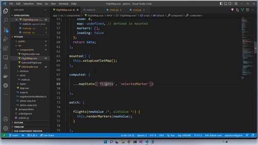Open Explorer views and more actions ellipsis
This screenshot has width=258, height=145.
tap(46, 10)
